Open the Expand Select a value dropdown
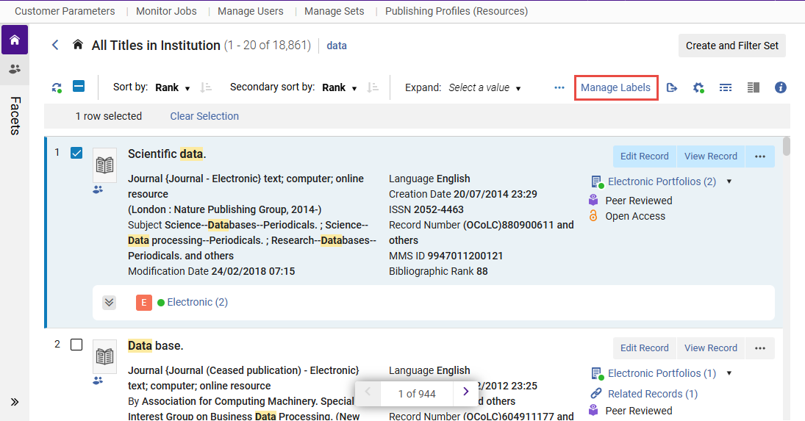This screenshot has width=805, height=421. click(484, 87)
